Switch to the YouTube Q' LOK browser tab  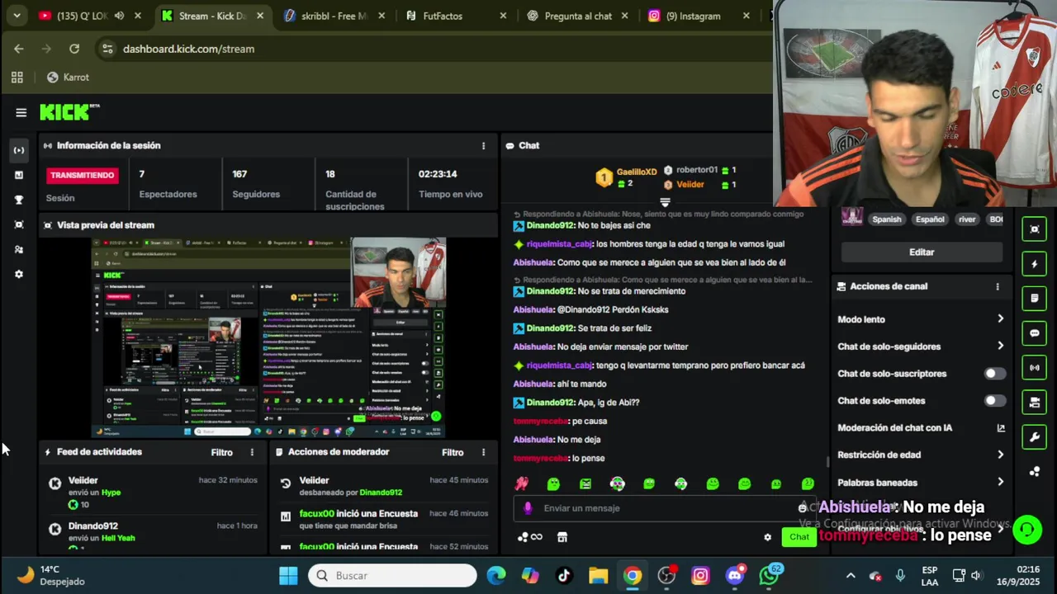click(91, 16)
